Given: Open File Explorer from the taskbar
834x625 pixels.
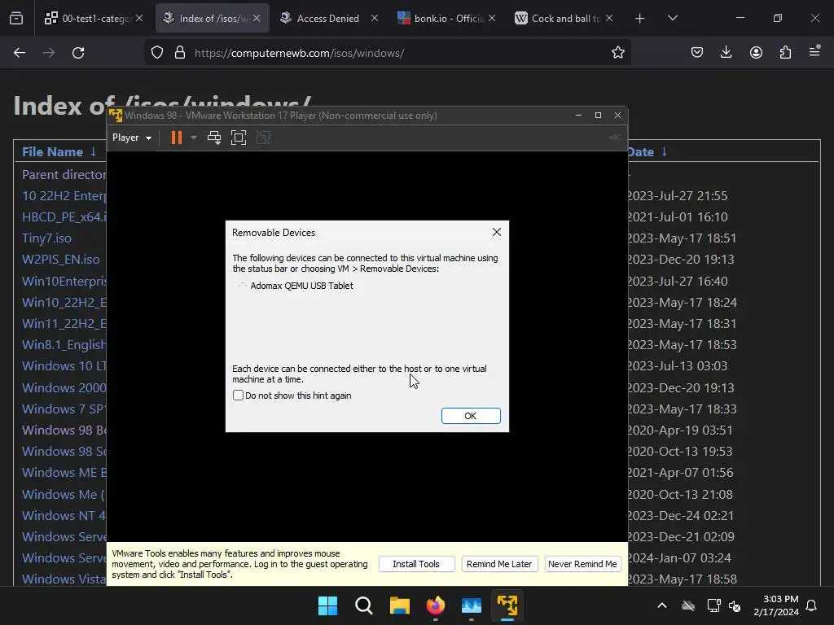Looking at the screenshot, I should [x=399, y=605].
